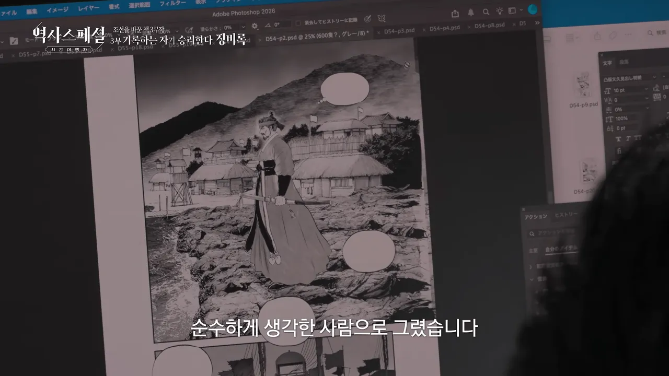This screenshot has height=376, width=669.
Task: Switch to the D54-p8.psd document tab
Action: 490,26
